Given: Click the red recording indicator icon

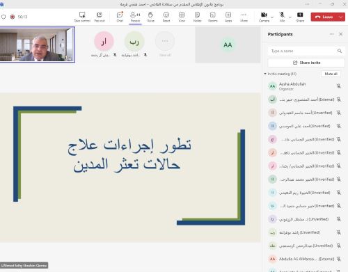Looking at the screenshot, I should click(13, 17).
